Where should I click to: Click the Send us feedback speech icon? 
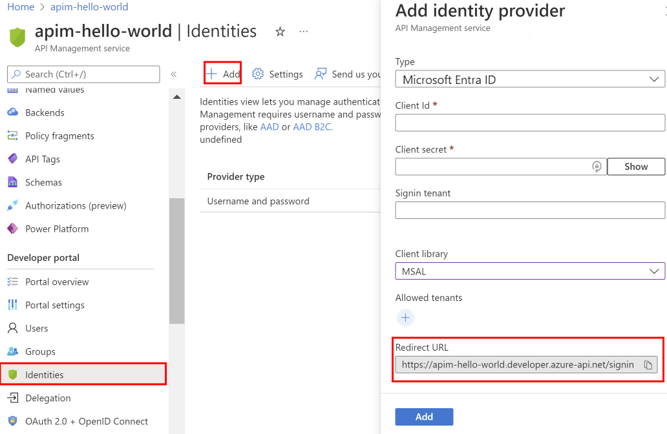(x=320, y=74)
